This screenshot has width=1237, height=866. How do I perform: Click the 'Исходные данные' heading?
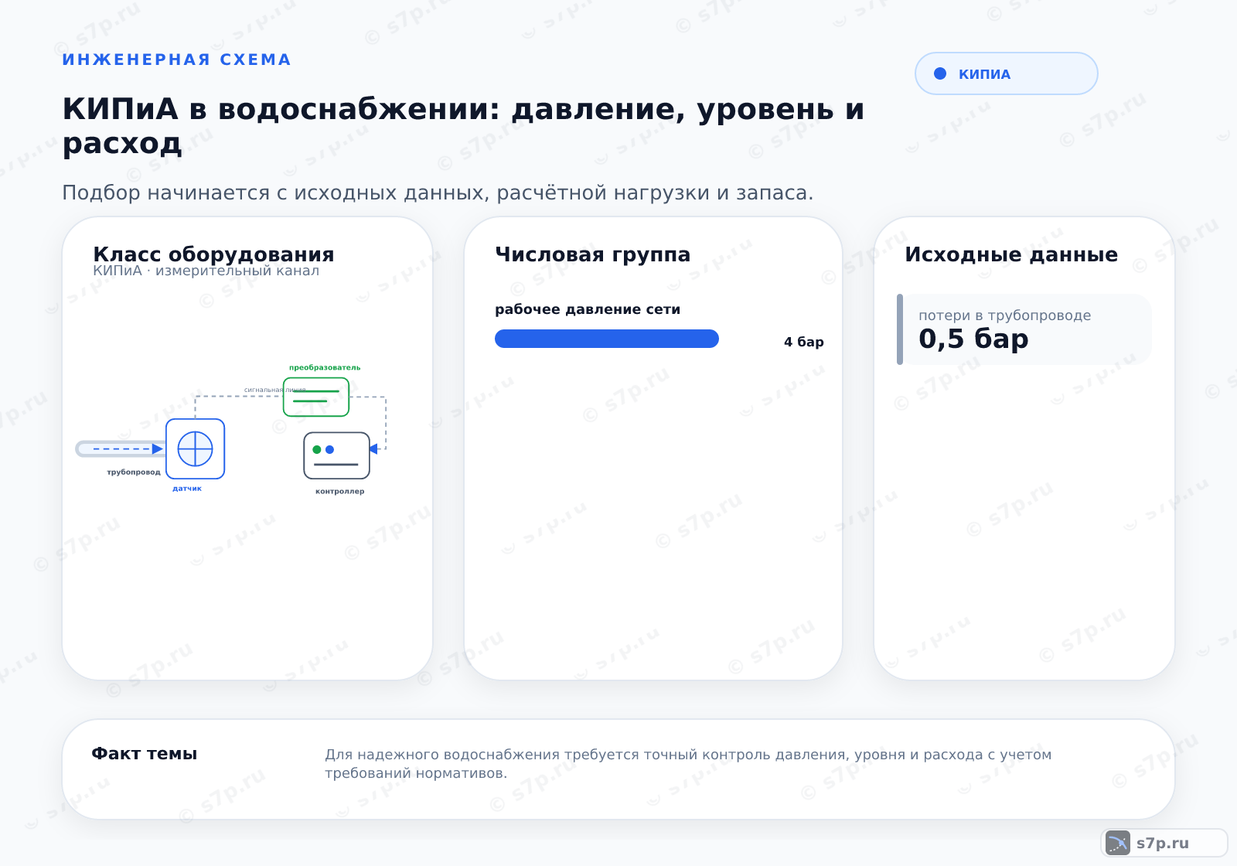pyautogui.click(x=1011, y=254)
